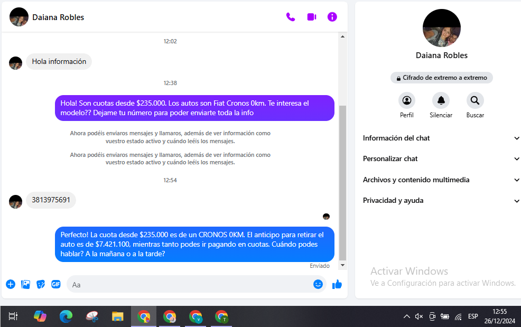This screenshot has height=327, width=521.
Task: Click the blue 'Perfecto! La cuota' message
Action: coord(194,244)
